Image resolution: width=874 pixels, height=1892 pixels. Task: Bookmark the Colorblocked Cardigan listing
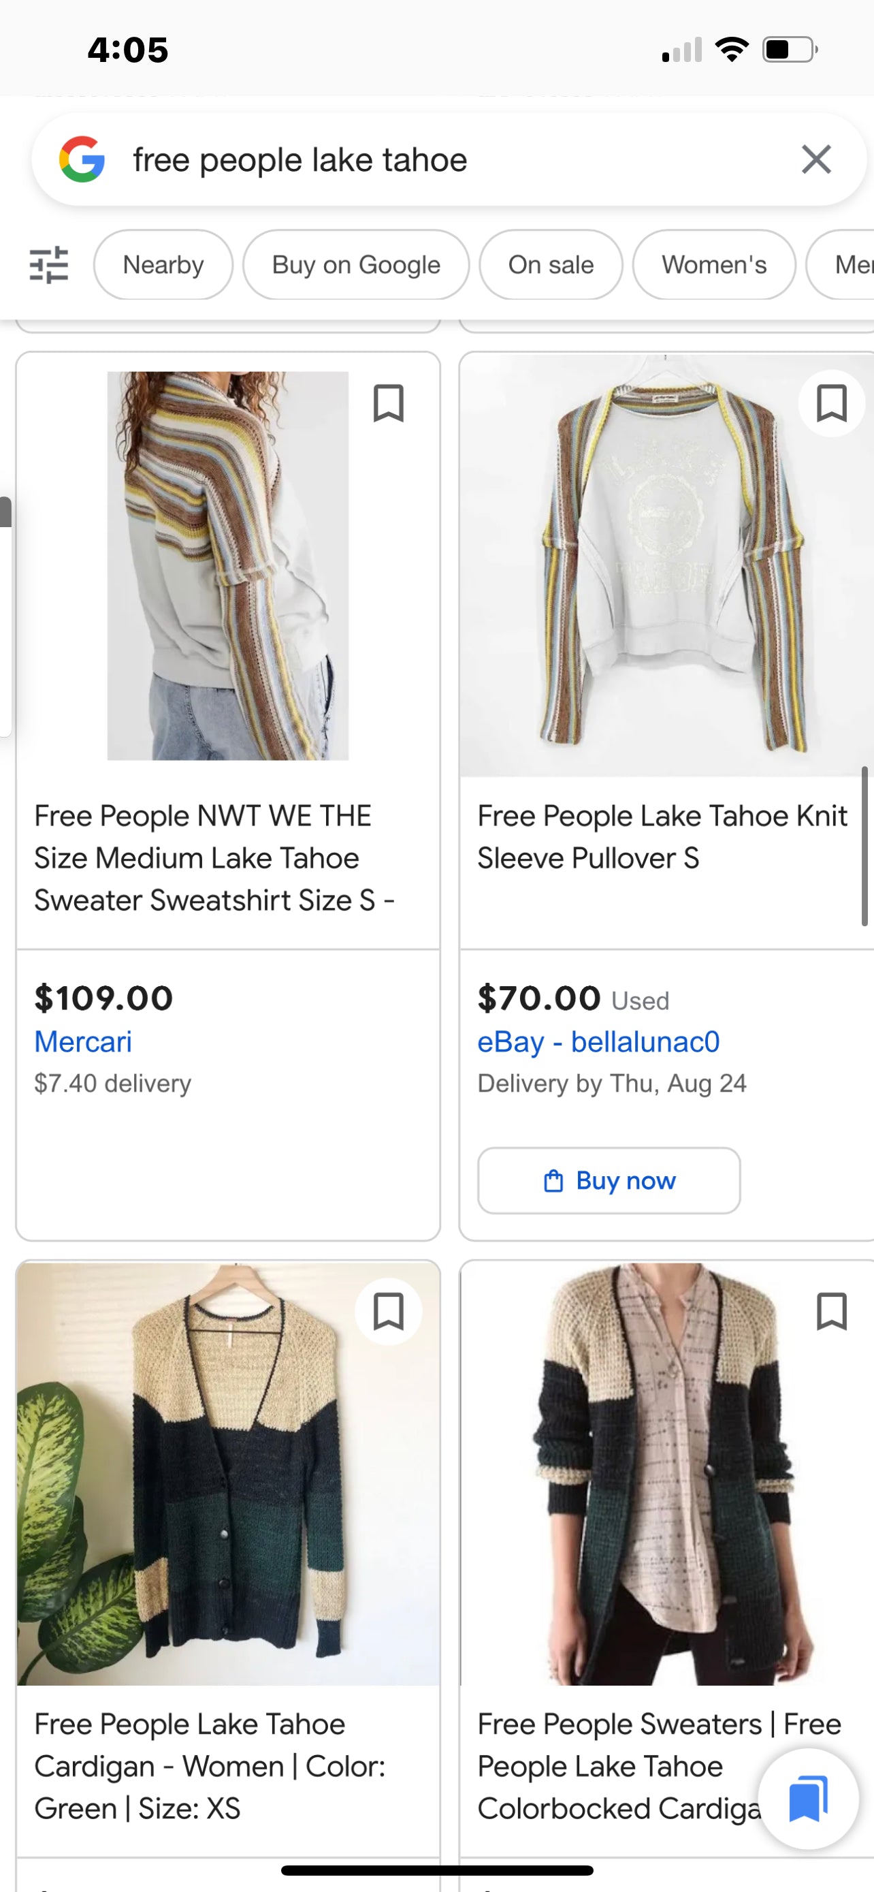point(831,1311)
